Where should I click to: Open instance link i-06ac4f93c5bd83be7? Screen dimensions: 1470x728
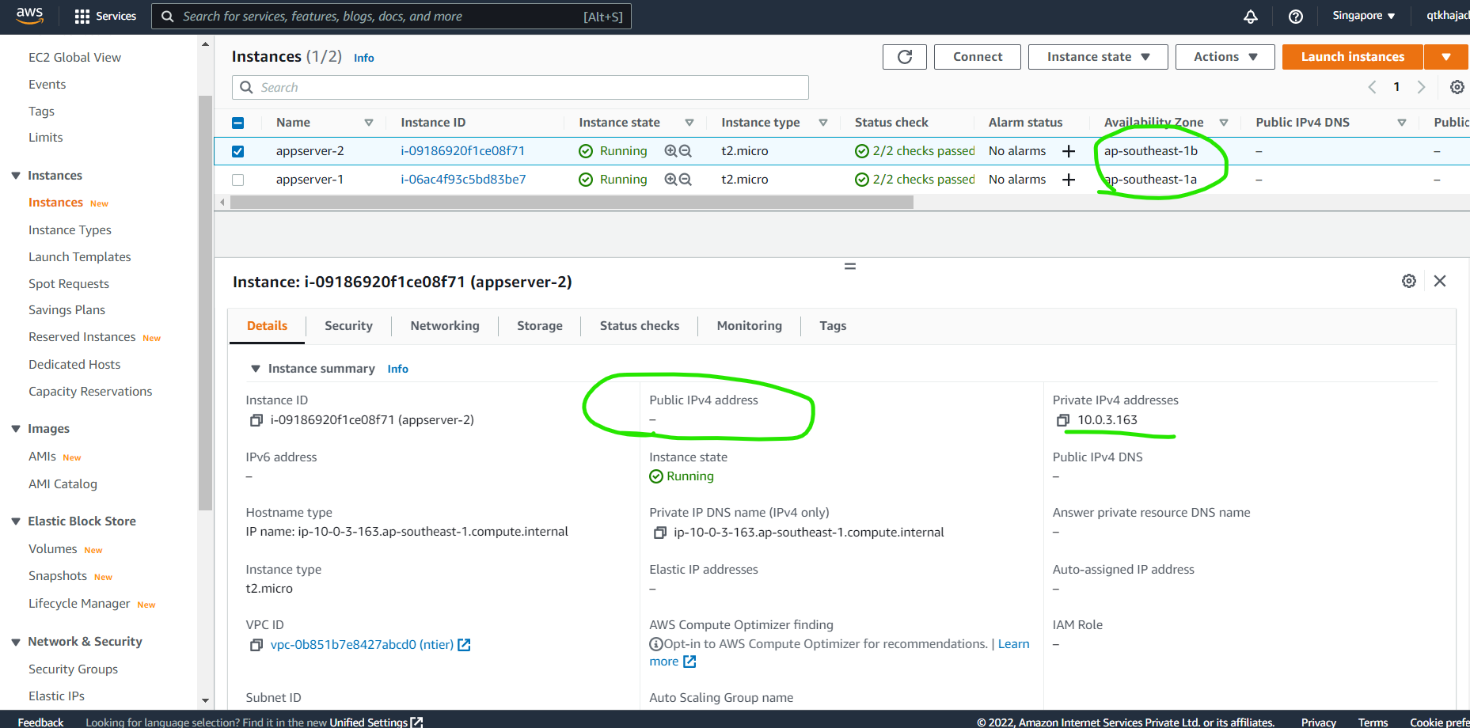pos(463,180)
